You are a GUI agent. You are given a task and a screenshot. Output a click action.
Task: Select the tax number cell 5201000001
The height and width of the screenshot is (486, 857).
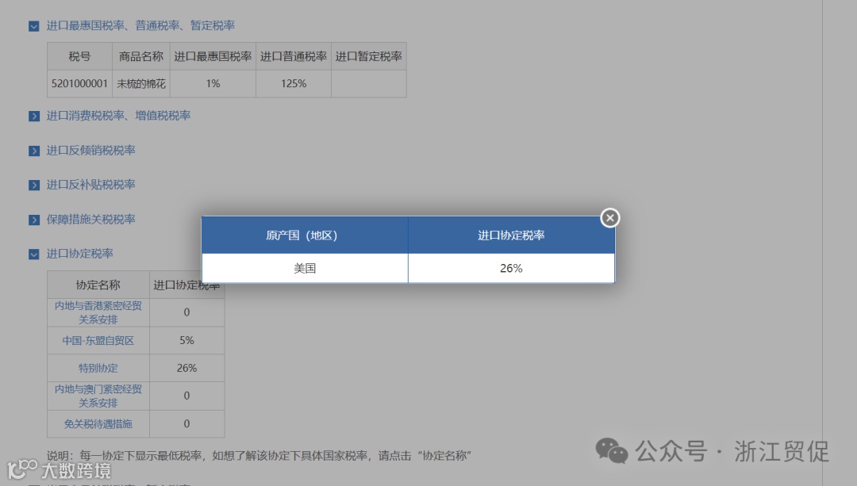click(x=80, y=83)
